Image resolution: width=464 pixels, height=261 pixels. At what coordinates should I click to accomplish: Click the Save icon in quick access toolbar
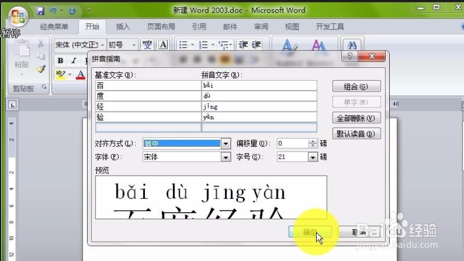(40, 11)
